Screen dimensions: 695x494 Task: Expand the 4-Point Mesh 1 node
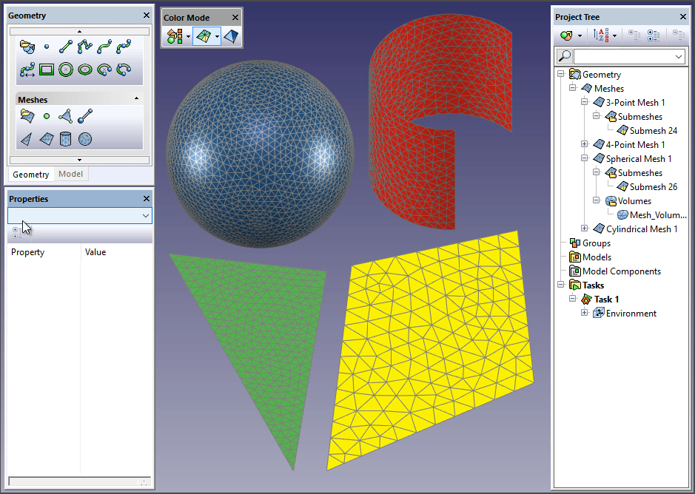coord(585,145)
